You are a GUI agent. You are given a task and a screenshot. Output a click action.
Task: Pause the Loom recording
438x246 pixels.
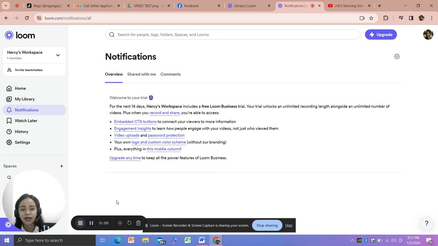point(91,223)
